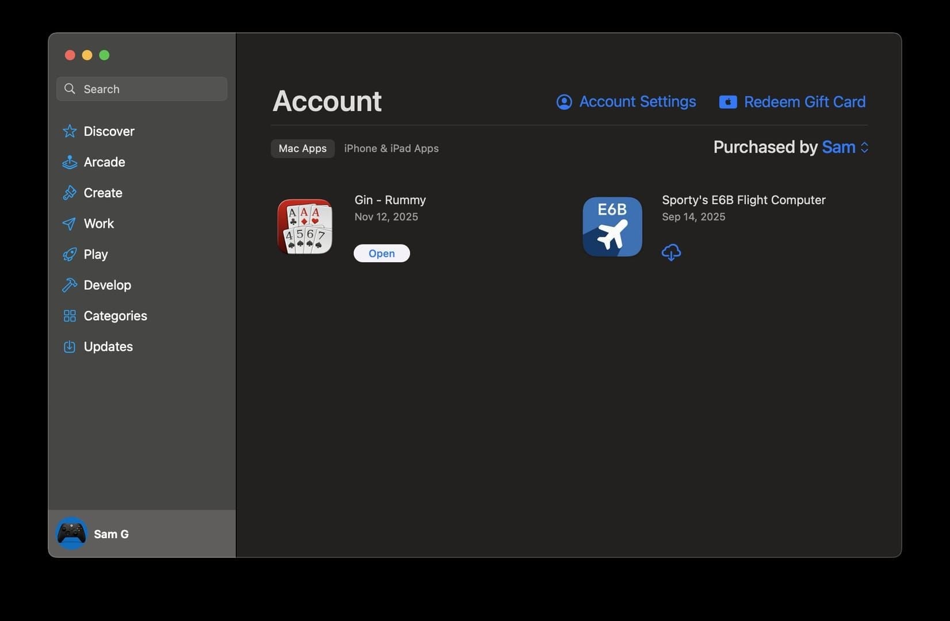Open Account Settings
The image size is (950, 621).
click(637, 101)
